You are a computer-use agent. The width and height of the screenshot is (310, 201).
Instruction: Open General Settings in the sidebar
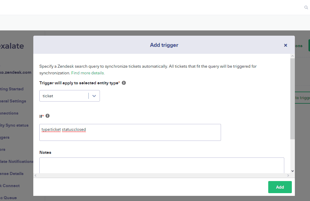(x=13, y=101)
